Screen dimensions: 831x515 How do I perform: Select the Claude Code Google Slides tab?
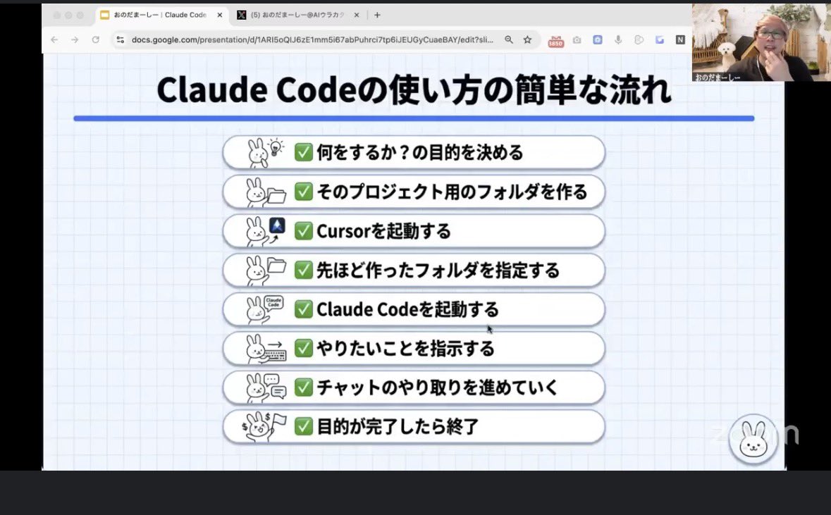162,14
